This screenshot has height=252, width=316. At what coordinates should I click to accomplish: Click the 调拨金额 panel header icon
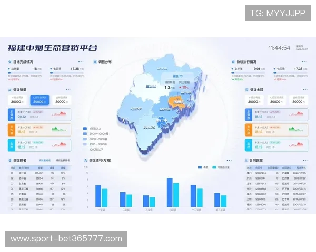[x=245, y=90]
